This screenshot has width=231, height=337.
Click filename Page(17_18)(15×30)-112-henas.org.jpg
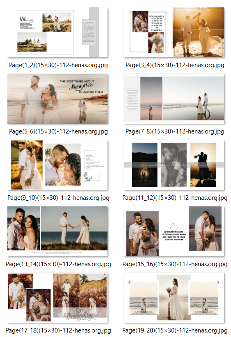point(58,330)
